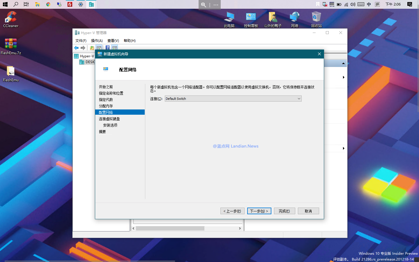The height and width of the screenshot is (262, 419).
Task: Click the 取消 cancel button
Action: tap(308, 211)
